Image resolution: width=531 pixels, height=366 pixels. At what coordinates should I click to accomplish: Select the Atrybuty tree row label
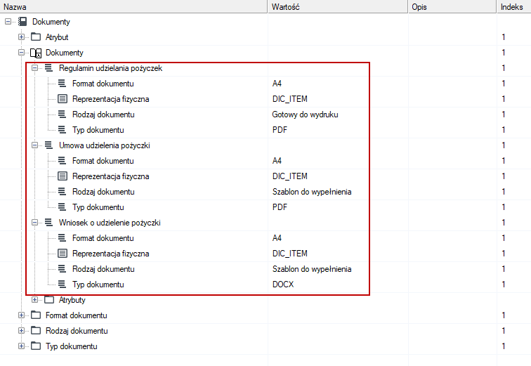[x=72, y=300]
